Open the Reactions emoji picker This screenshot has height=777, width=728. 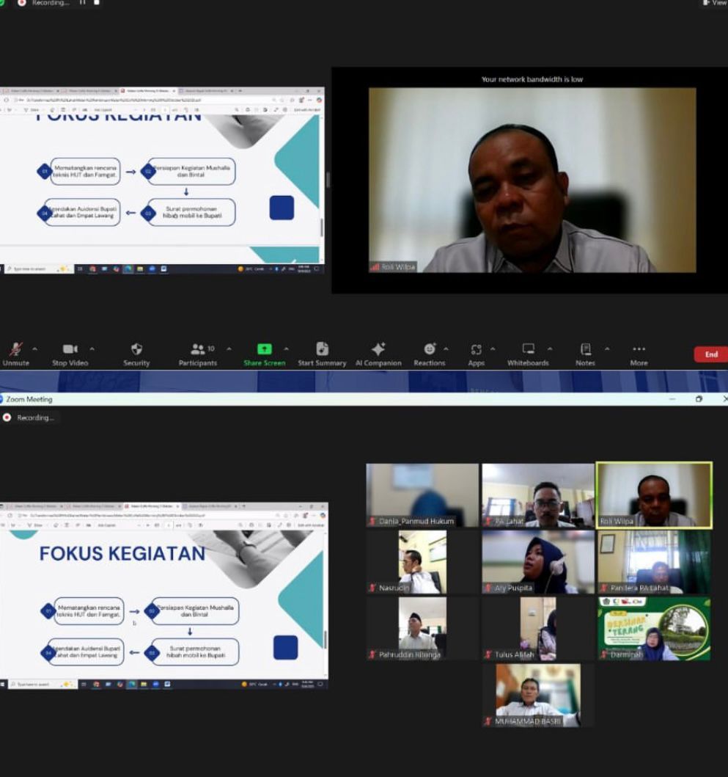[x=430, y=354]
